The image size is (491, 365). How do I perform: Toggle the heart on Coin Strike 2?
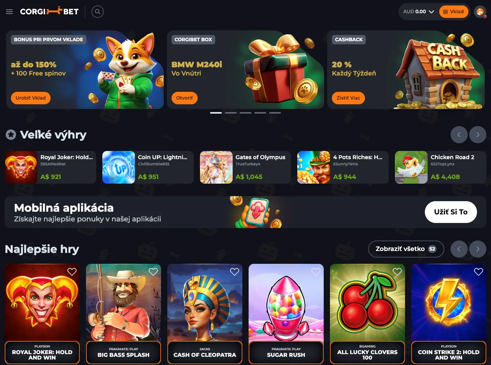479,272
